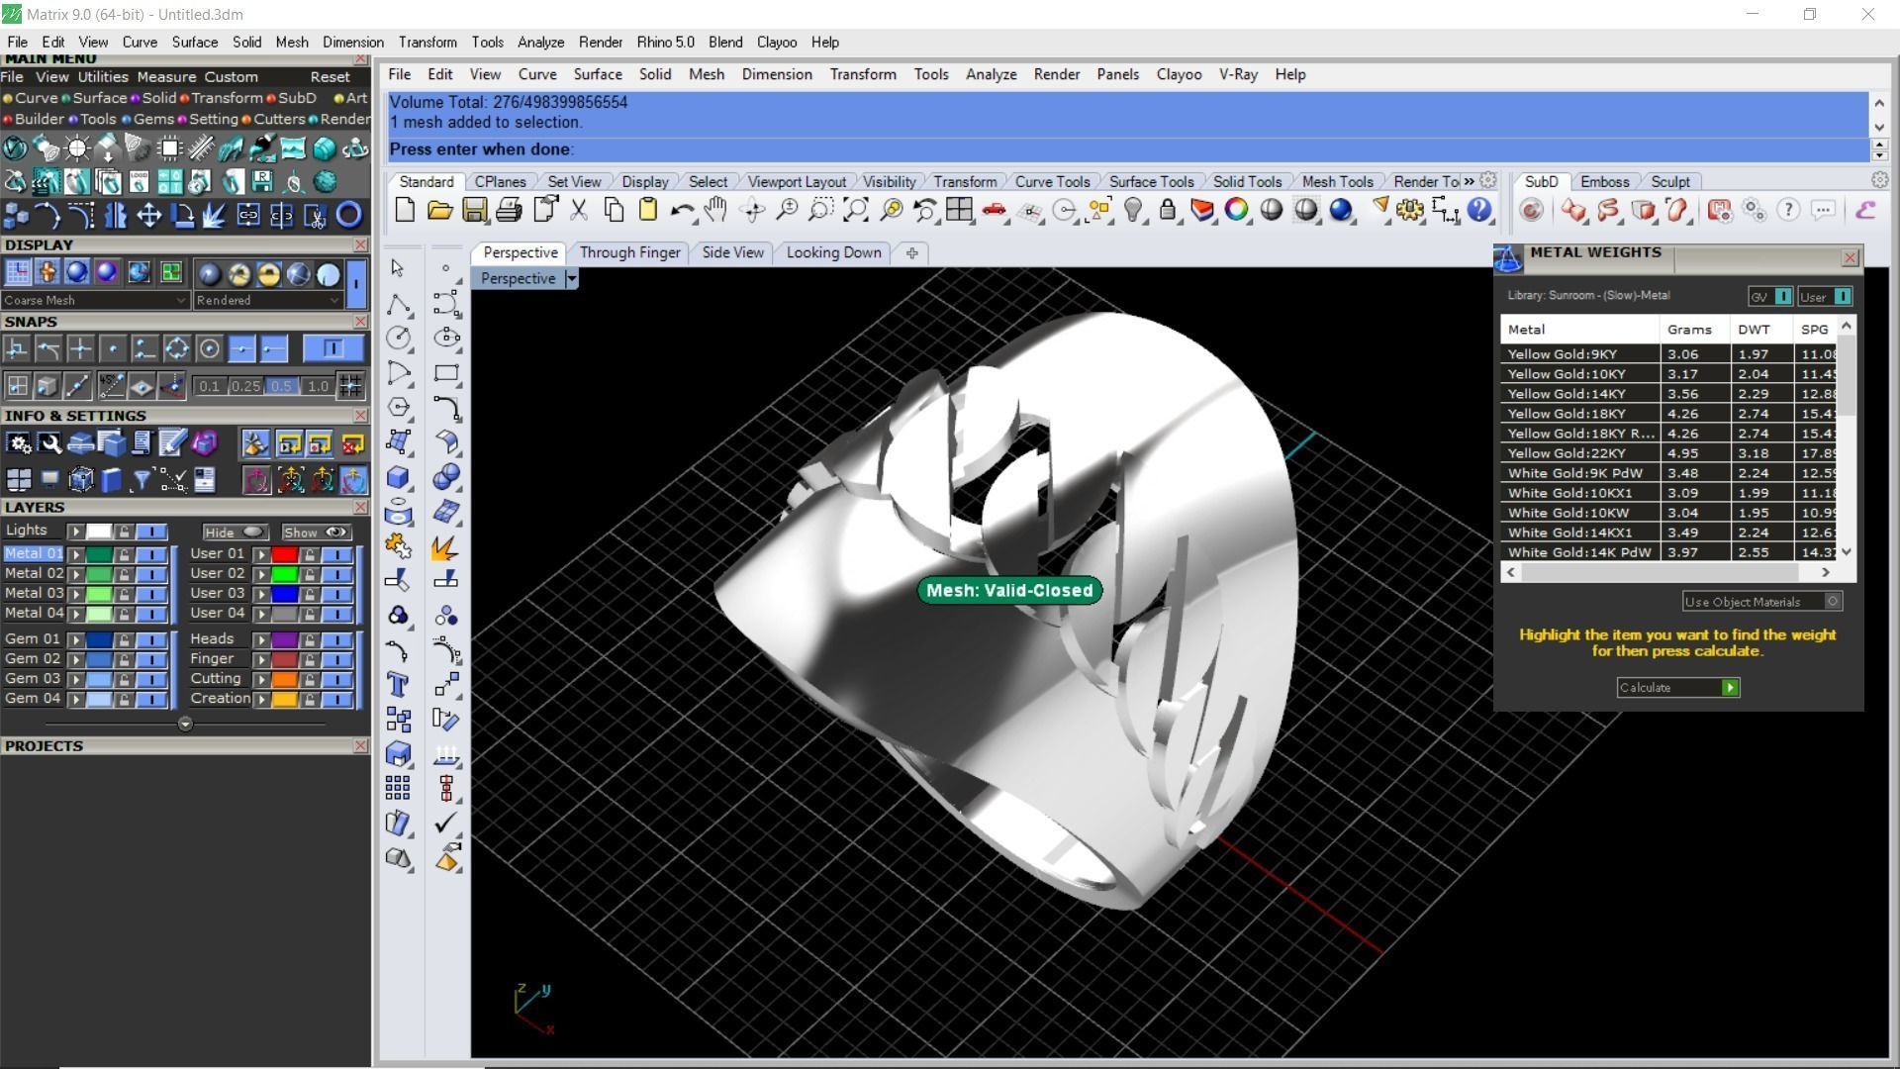Viewport: 1900px width, 1069px height.
Task: Switch to the Looking Down viewport tab
Action: point(833,252)
